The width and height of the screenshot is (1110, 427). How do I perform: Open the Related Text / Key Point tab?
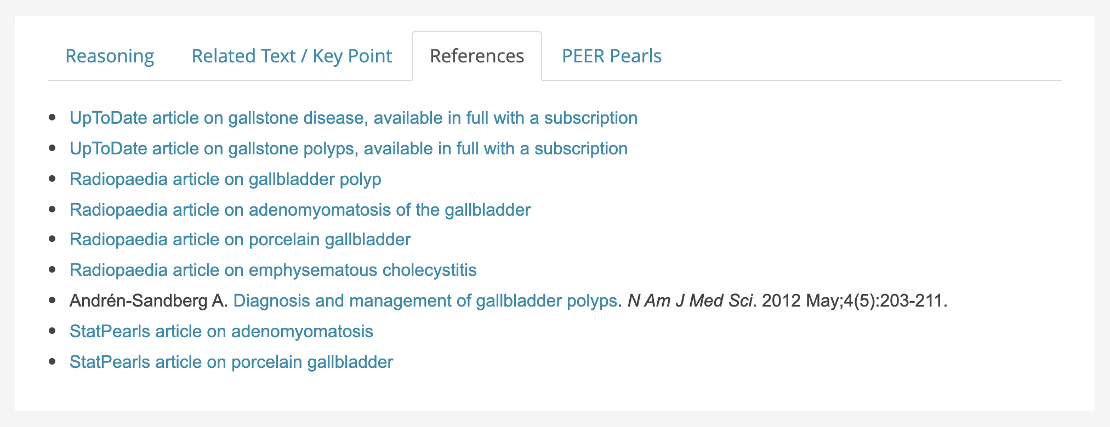[x=292, y=56]
